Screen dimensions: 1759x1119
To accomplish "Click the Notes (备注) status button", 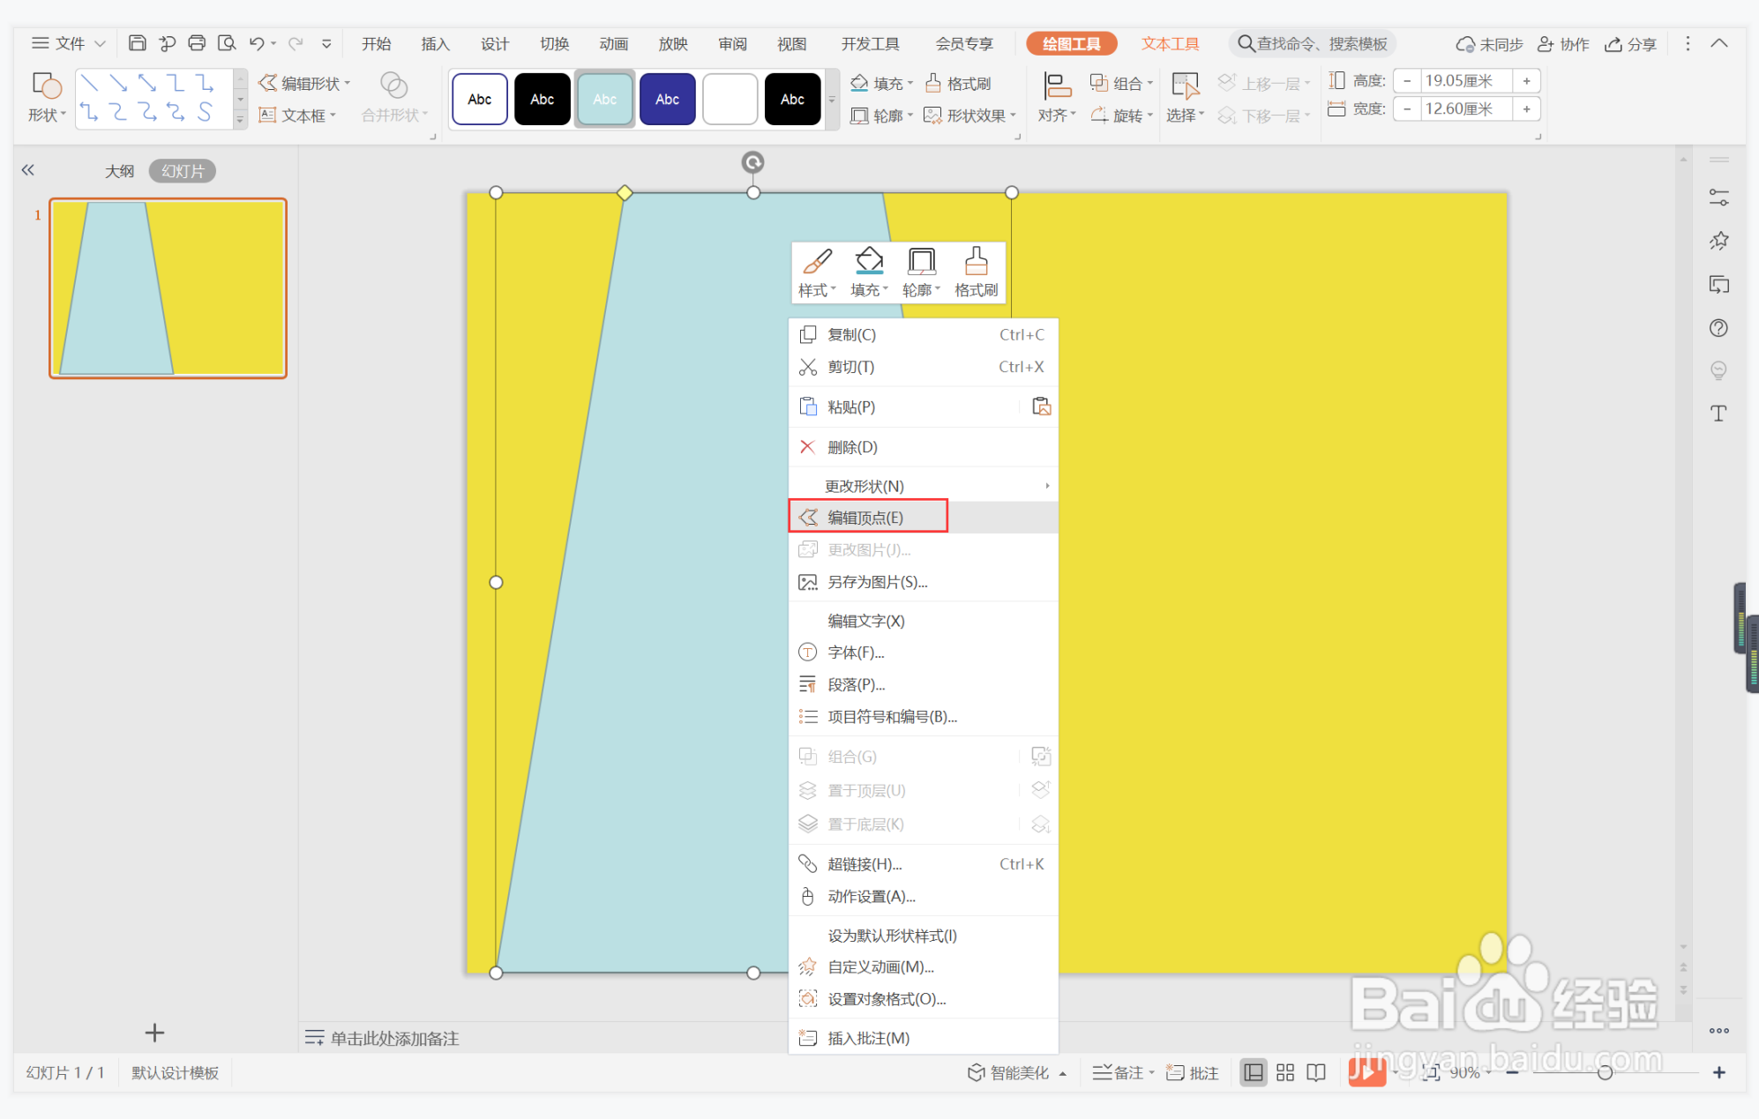I will click(1122, 1072).
